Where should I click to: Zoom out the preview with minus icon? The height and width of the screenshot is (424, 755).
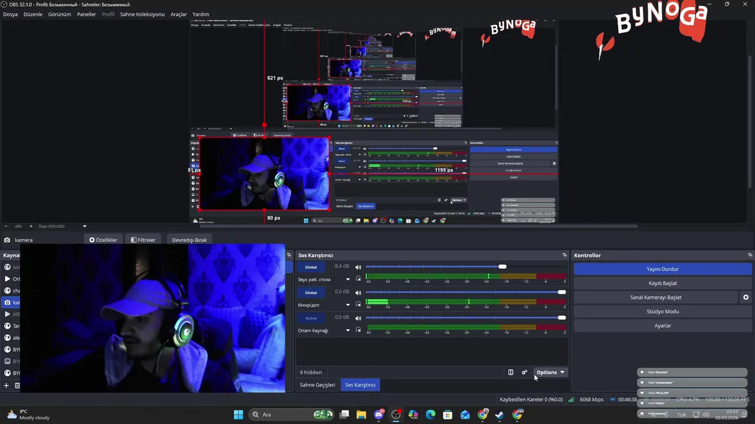pyautogui.click(x=6, y=226)
